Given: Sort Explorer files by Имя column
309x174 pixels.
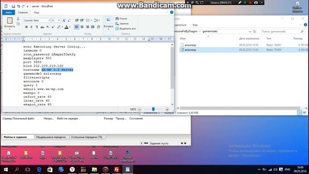Looking at the screenshot, I should click(x=183, y=39).
